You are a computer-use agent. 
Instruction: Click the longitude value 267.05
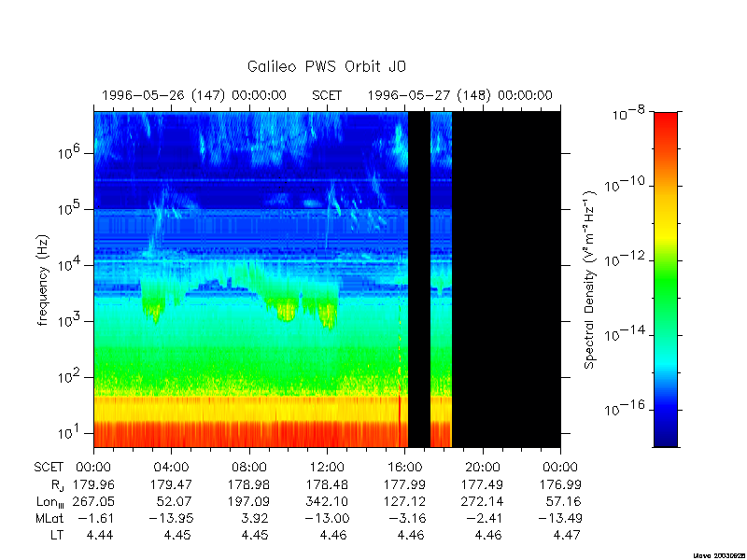click(x=93, y=501)
